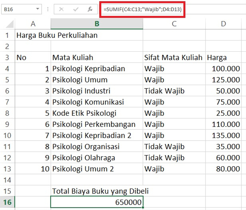Image resolution: width=246 pixels, height=210 pixels.
Task: Click number 10 in the No column
Action: [x=33, y=169]
